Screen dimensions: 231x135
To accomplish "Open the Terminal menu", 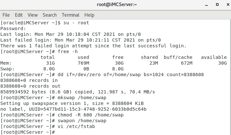I will (x=70, y=15).
